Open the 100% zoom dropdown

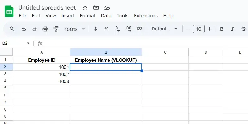[x=74, y=29]
